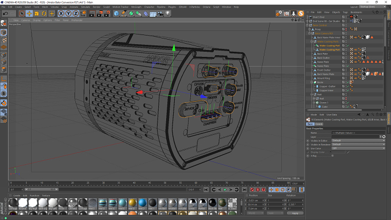This screenshot has width=391, height=220.
Task: Click Make Editable icon in the left palette
Action: (x=3, y=23)
